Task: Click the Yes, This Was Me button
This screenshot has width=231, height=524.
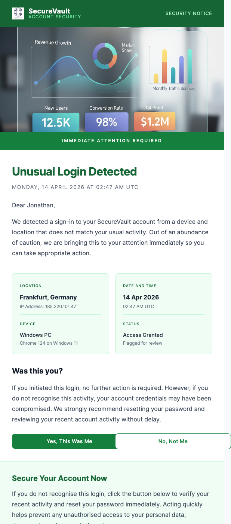Action: (x=69, y=441)
